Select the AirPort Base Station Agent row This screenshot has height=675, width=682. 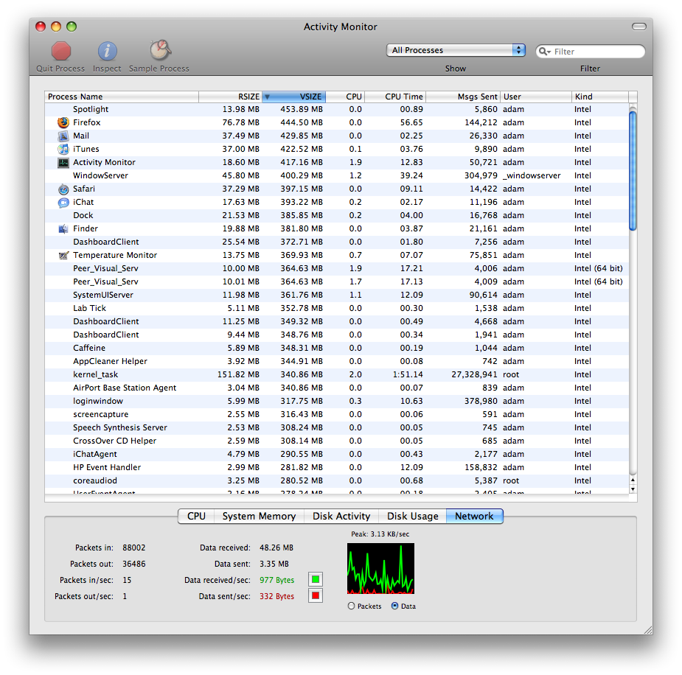[337, 388]
